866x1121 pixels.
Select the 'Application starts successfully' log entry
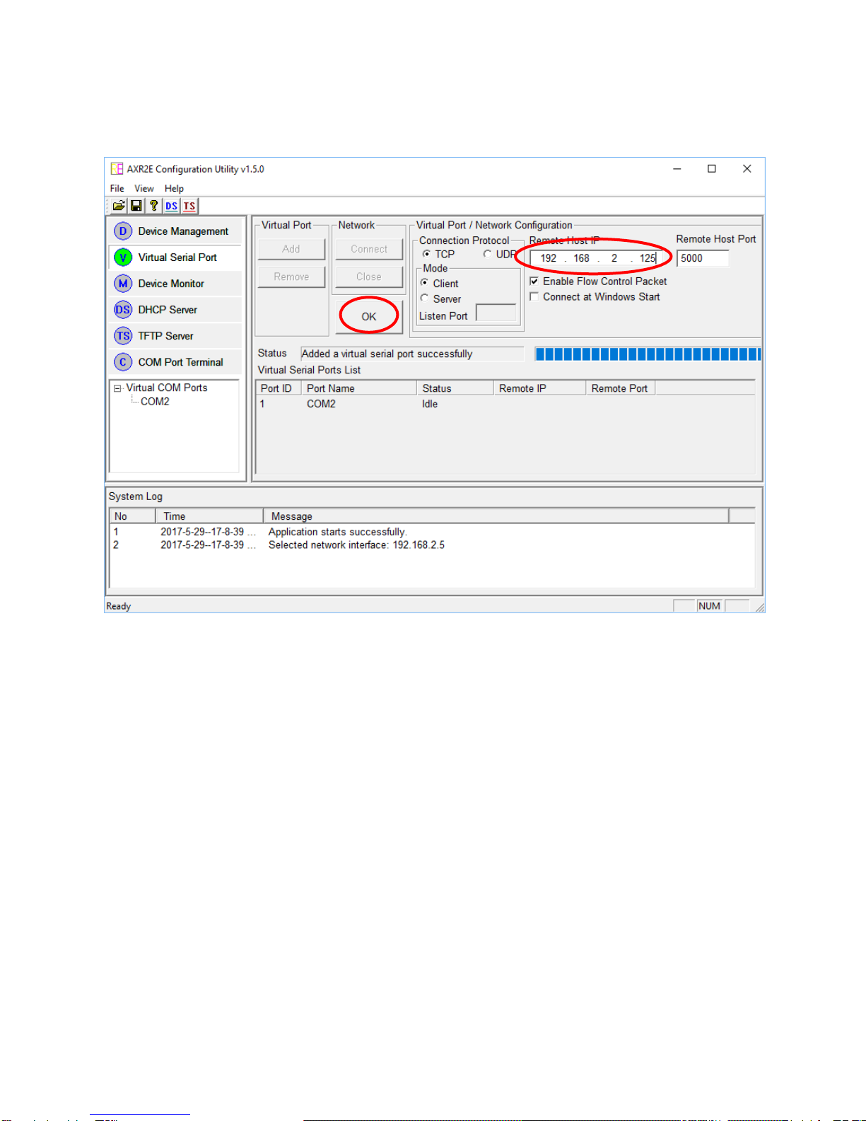[x=432, y=532]
